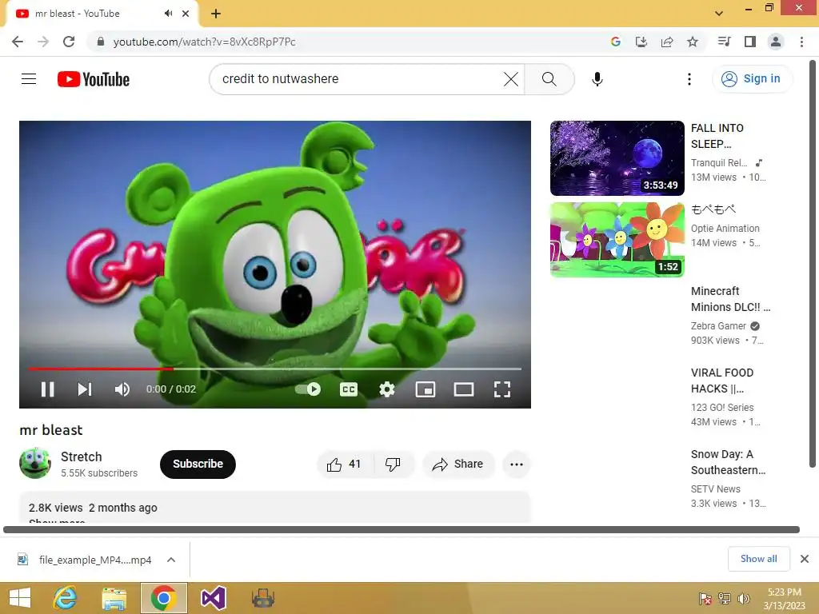Open a new Chrome tab

[x=216, y=14]
